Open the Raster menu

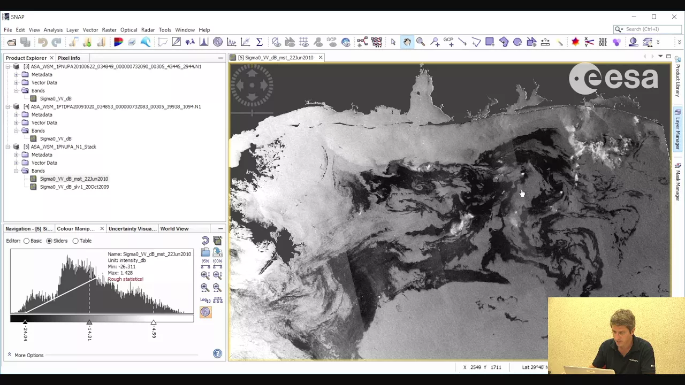point(109,30)
